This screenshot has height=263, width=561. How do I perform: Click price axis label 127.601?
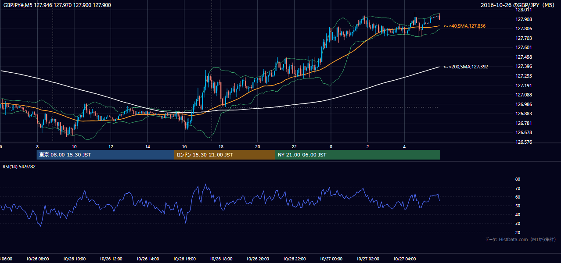click(x=524, y=47)
